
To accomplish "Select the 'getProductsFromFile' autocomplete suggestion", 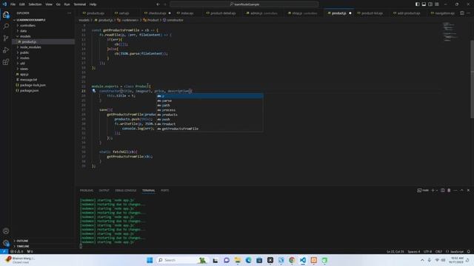I will [210, 129].
